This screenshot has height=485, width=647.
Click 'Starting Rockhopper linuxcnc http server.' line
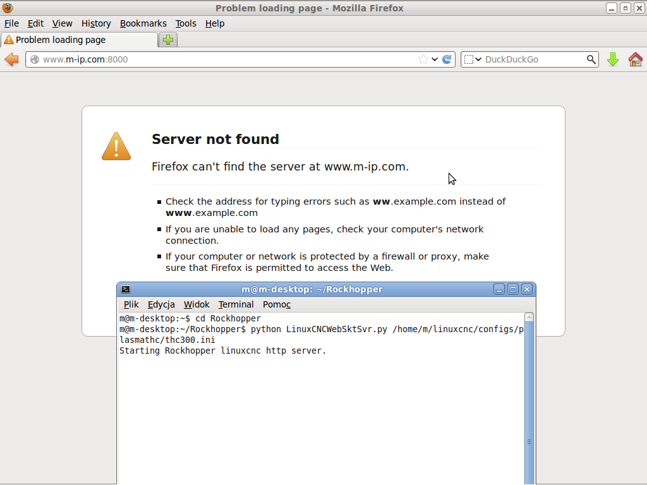coord(223,351)
